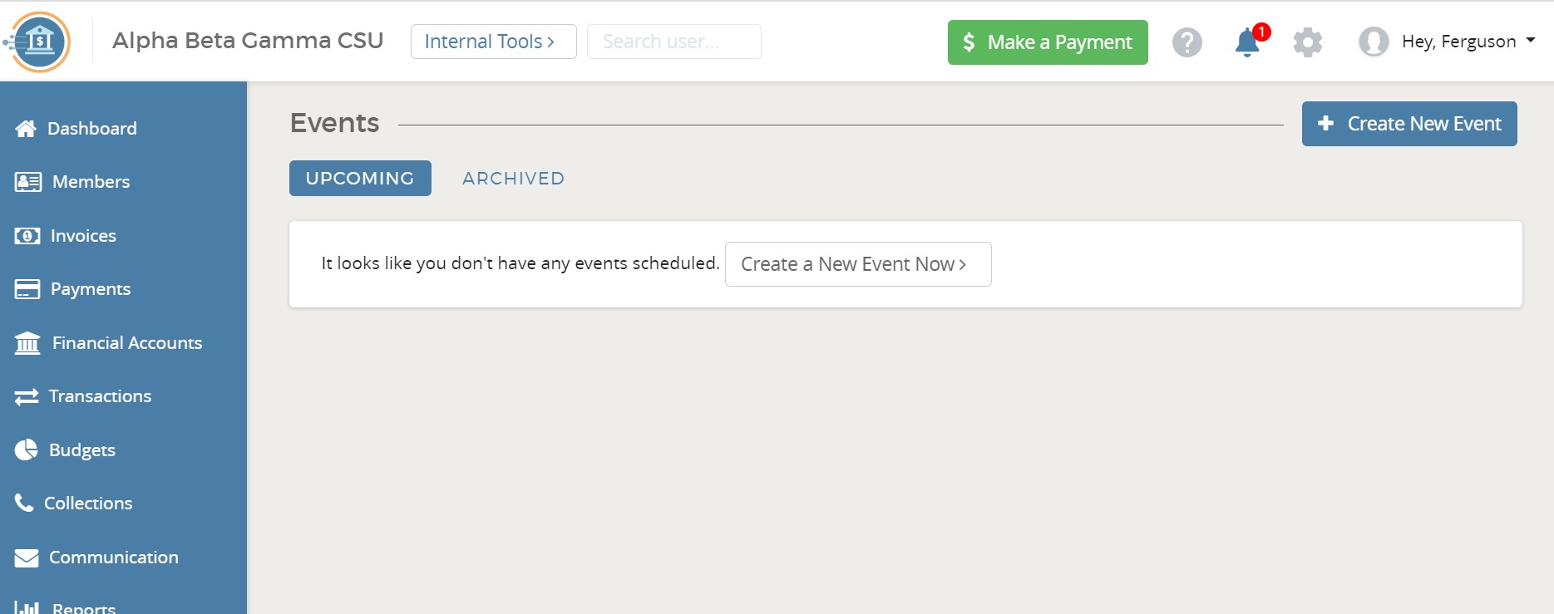Open notifications bell icon
The image size is (1554, 614).
point(1247,42)
